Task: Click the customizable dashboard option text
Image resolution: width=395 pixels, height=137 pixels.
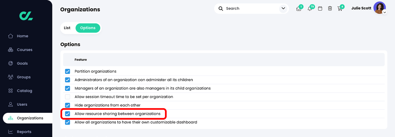Action: click(136, 122)
